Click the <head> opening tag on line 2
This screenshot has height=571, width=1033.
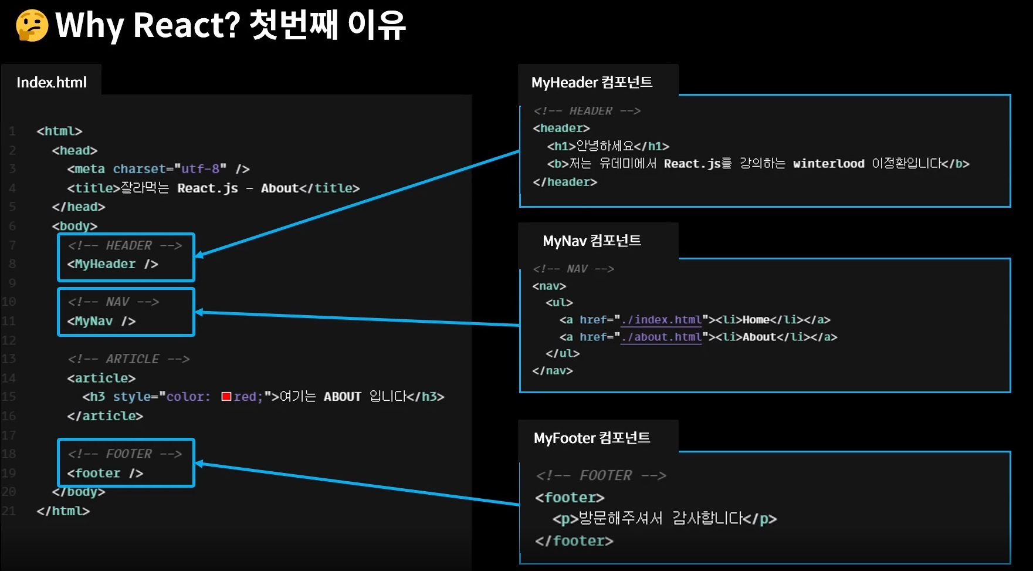click(x=74, y=150)
